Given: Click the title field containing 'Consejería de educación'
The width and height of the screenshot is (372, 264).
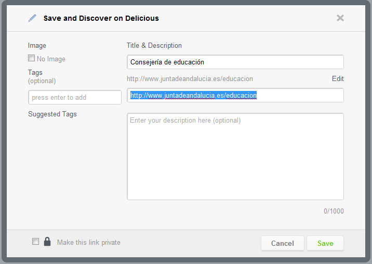Looking at the screenshot, I should pyautogui.click(x=235, y=62).
